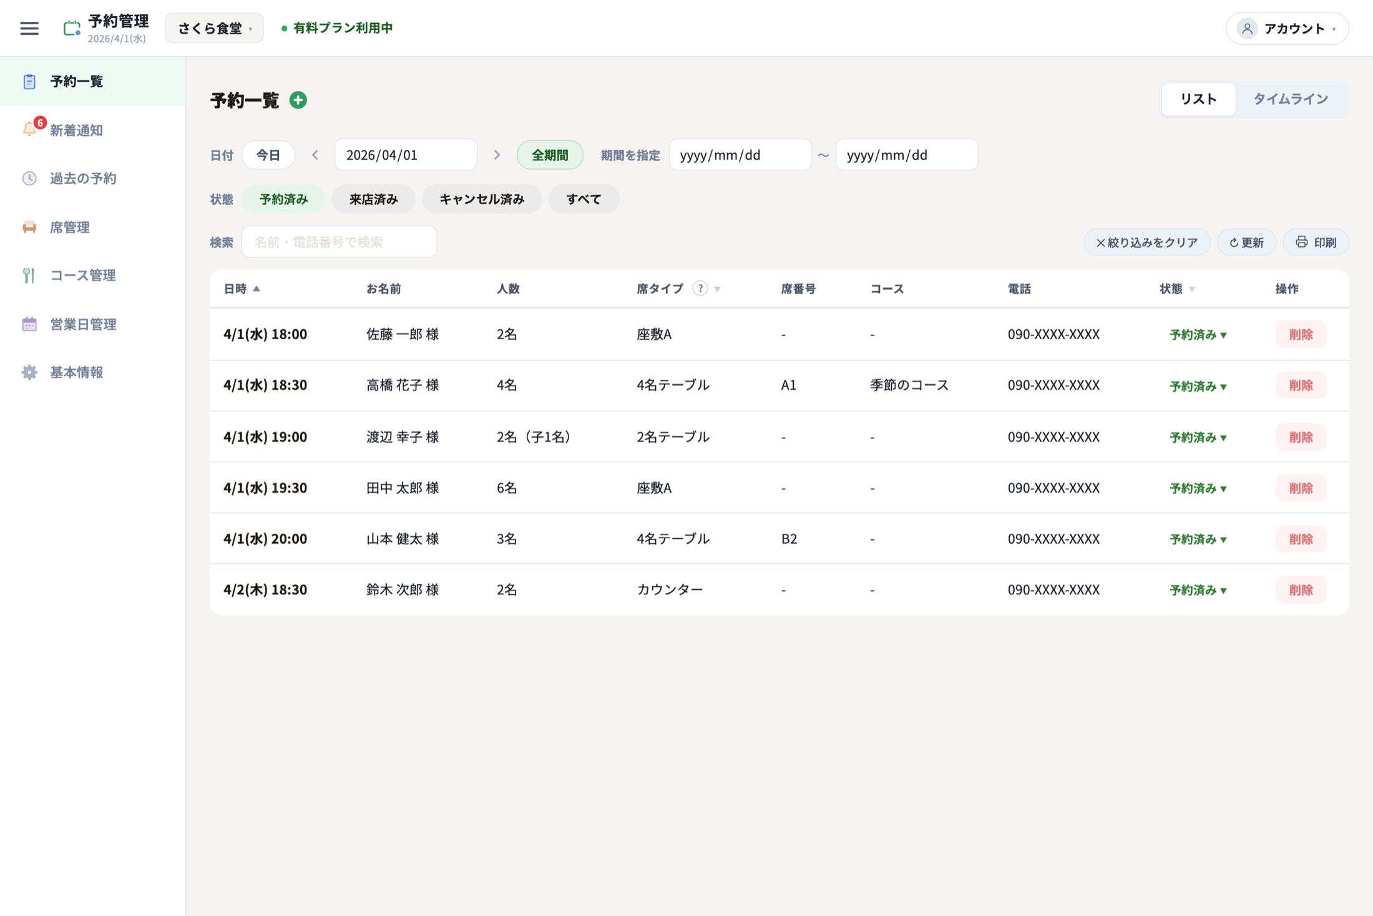1373x916 pixels.
Task: Click the 営業日管理 calendar icon
Action: coord(29,324)
